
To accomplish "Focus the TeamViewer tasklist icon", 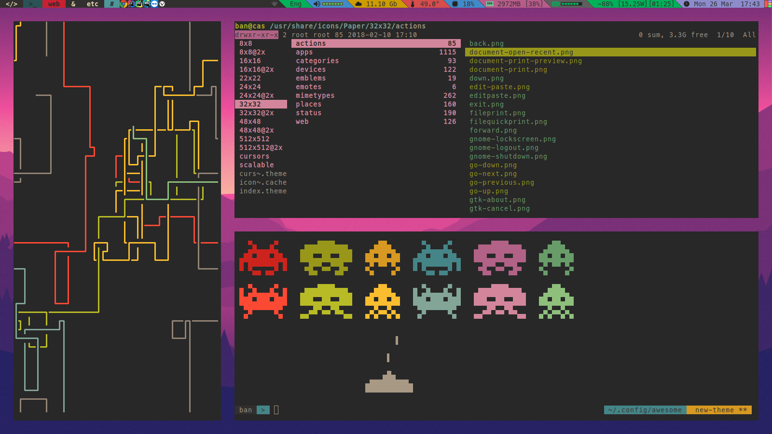I will pyautogui.click(x=154, y=4).
